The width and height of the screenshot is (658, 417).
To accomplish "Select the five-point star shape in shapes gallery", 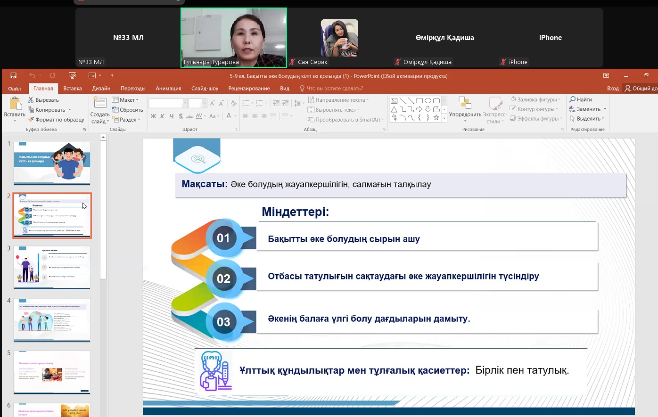I will (436, 118).
